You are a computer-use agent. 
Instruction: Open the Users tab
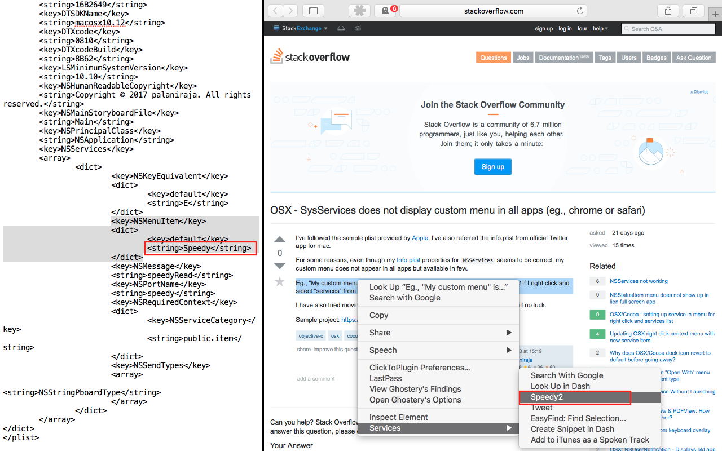click(629, 58)
